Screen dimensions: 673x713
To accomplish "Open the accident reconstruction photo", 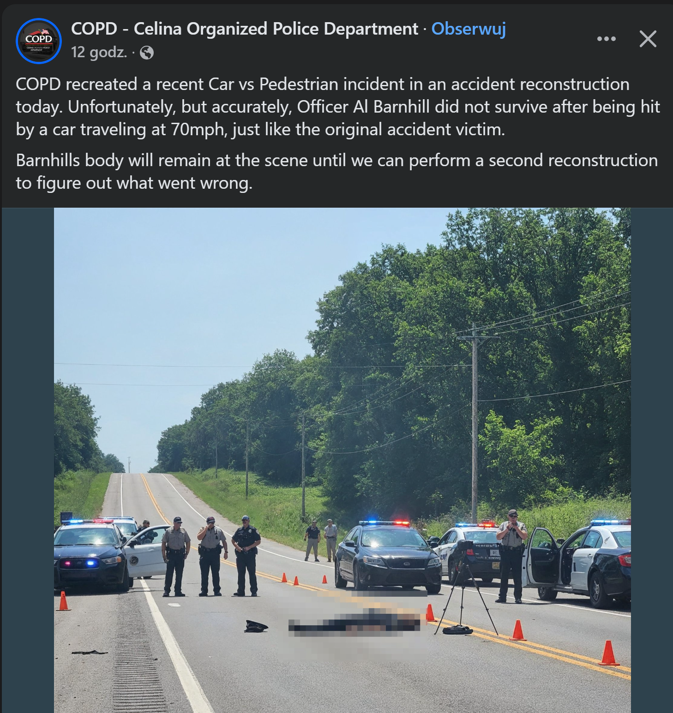I will tap(343, 460).
